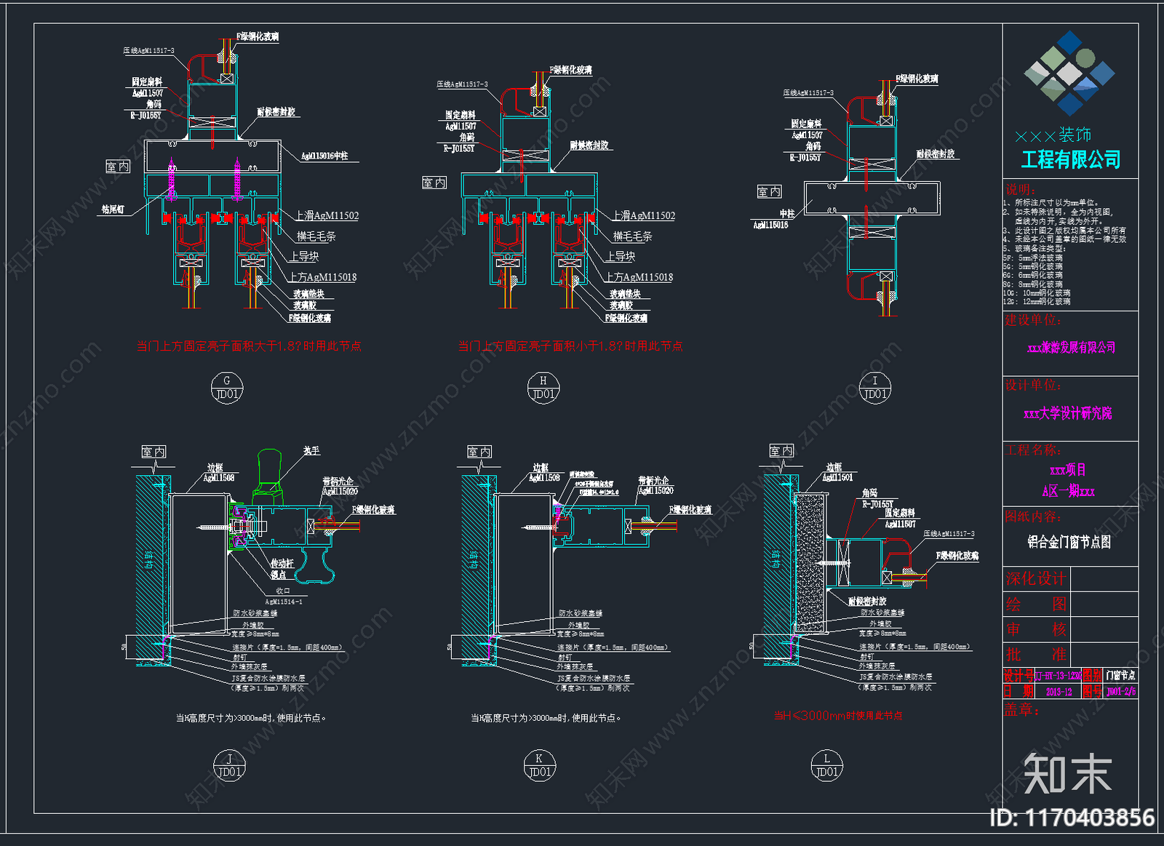Image resolution: width=1164 pixels, height=846 pixels.
Task: Click the 图纸内容: label
Action: point(1033,516)
